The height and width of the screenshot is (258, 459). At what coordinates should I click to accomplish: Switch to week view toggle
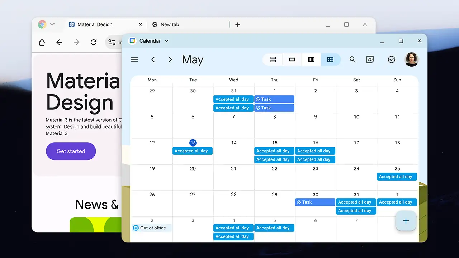point(311,59)
